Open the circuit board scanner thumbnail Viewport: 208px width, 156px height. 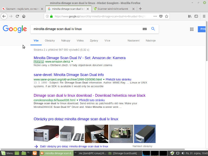(121, 134)
